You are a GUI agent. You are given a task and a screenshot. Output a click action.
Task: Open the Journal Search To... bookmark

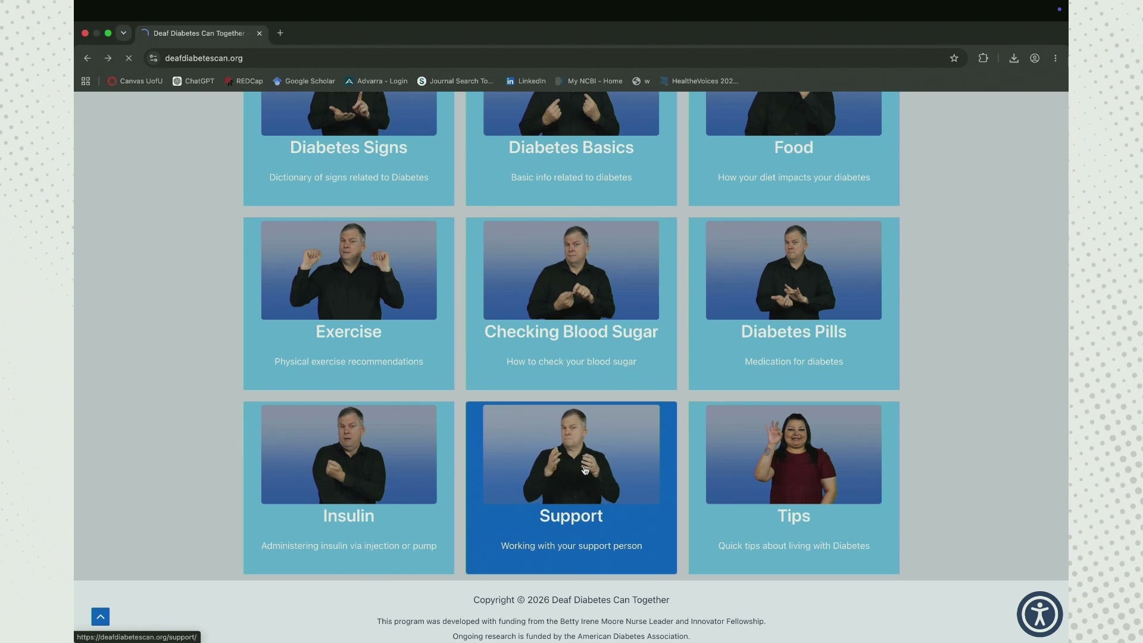click(455, 81)
